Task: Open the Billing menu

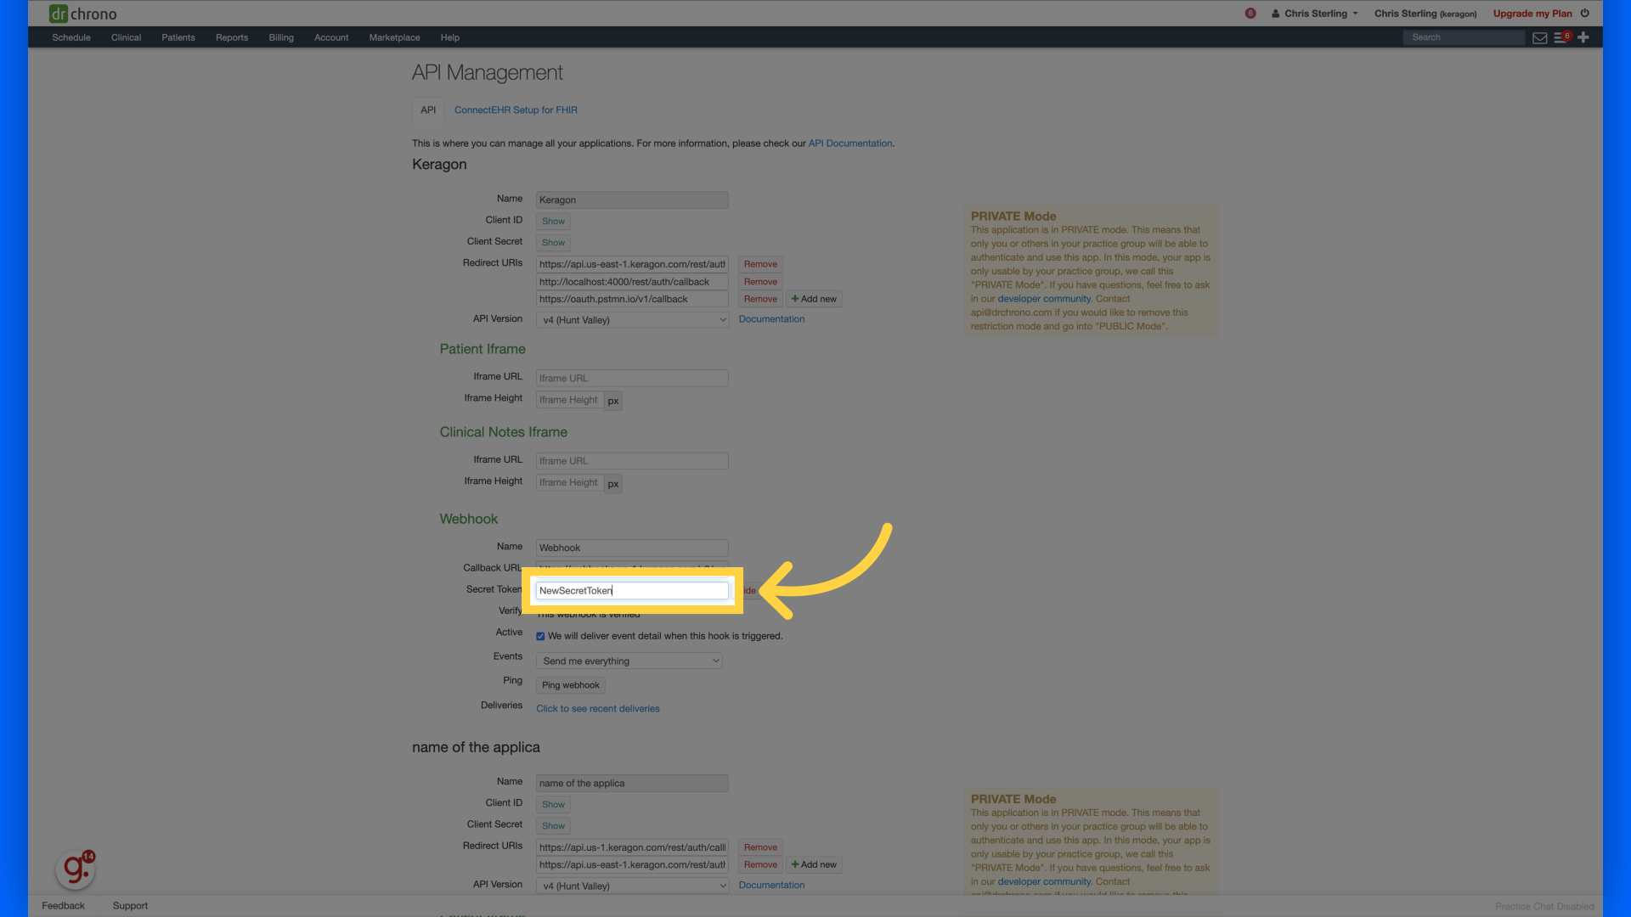Action: tap(281, 37)
